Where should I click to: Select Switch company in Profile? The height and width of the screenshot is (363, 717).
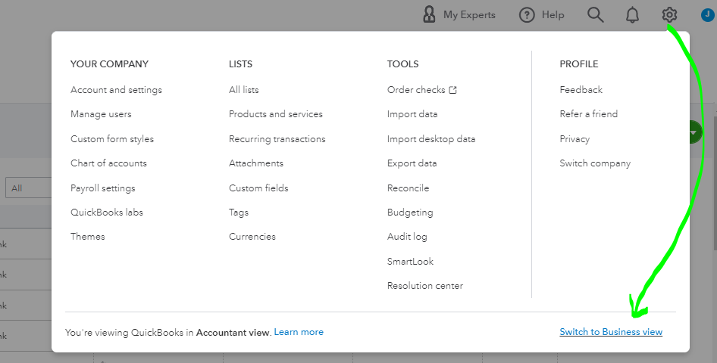coord(595,163)
